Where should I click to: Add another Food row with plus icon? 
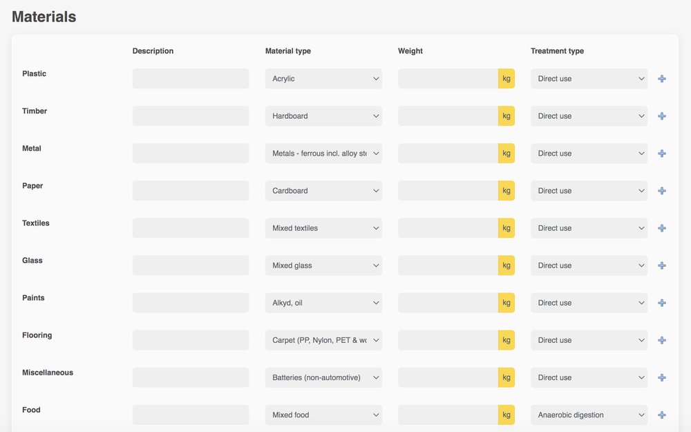661,415
